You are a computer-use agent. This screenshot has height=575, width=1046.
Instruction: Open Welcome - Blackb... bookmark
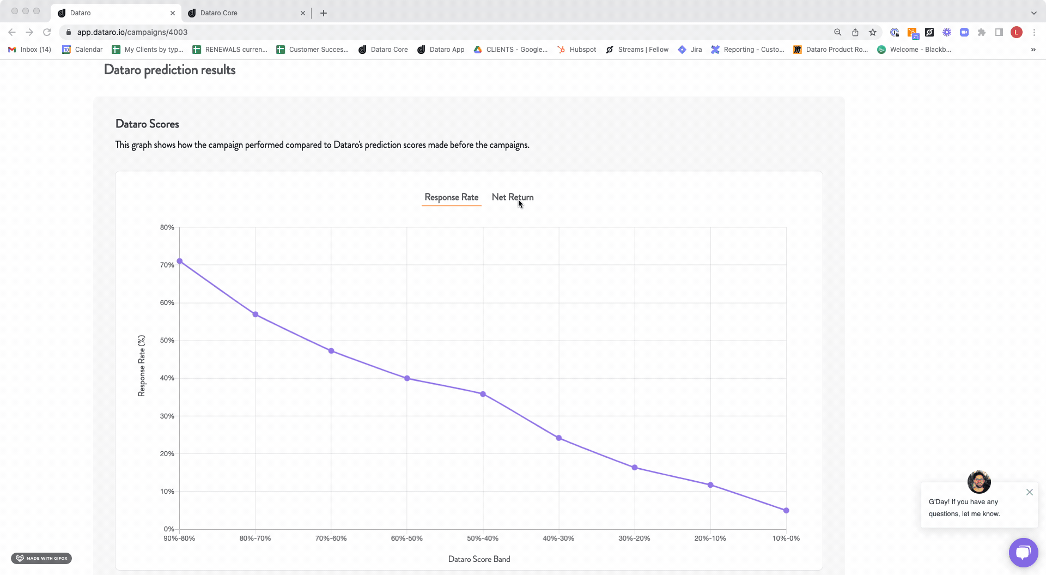pyautogui.click(x=914, y=50)
